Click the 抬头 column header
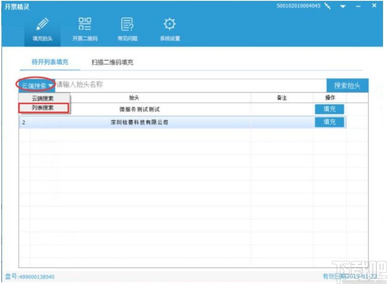Viewport: 388px width, 284px height. click(x=134, y=98)
